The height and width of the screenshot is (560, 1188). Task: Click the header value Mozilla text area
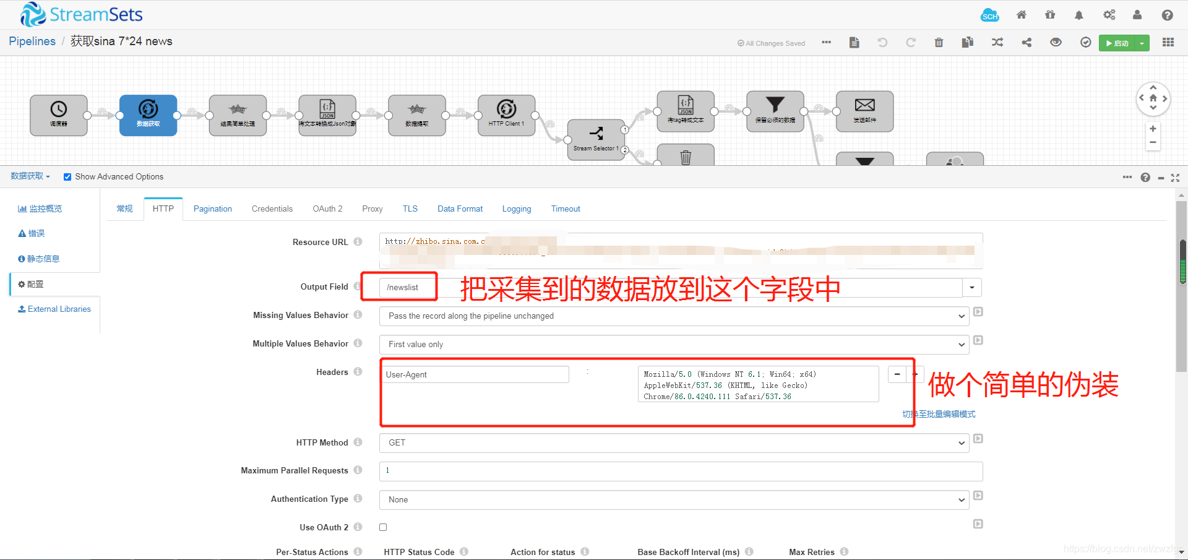(x=759, y=384)
